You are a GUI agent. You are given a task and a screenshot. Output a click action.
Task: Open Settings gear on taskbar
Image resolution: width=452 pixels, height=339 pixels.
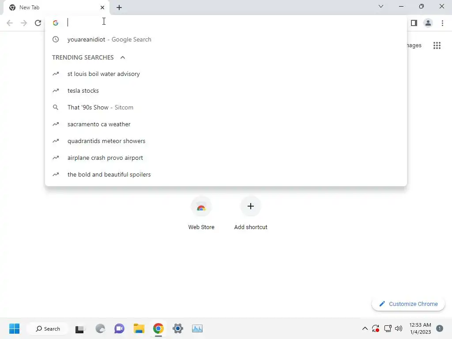(178, 328)
